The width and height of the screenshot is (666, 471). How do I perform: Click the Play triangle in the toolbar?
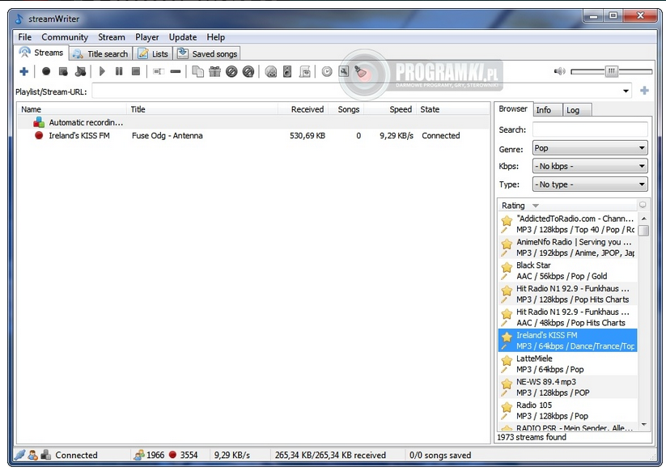102,71
